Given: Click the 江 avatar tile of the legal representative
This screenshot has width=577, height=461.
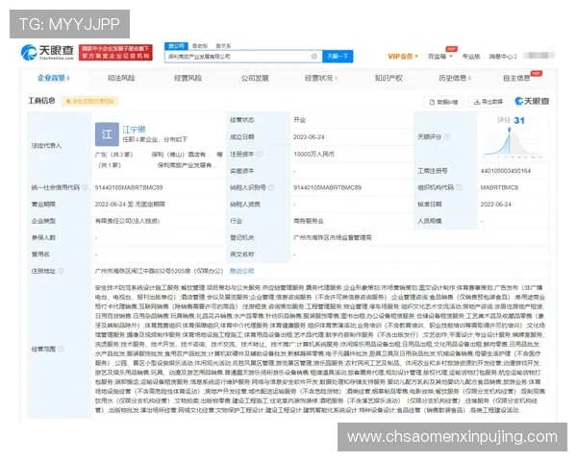Looking at the screenshot, I should click(x=107, y=134).
